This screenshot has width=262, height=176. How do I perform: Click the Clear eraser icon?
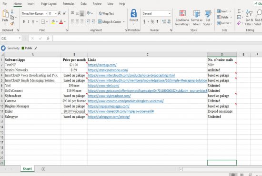point(239,23)
